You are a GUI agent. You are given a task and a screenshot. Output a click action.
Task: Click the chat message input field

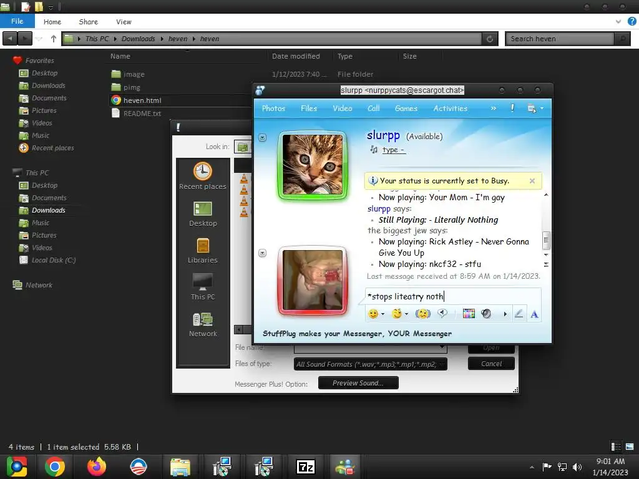click(x=453, y=296)
